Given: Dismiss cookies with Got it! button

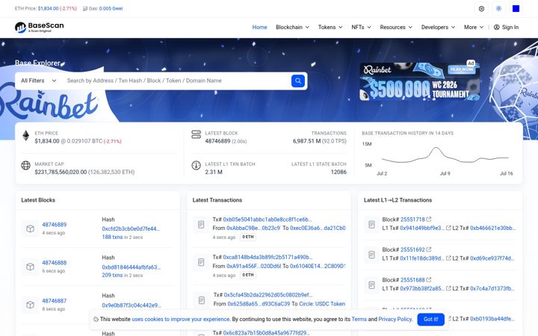Looking at the screenshot, I should tap(430, 320).
